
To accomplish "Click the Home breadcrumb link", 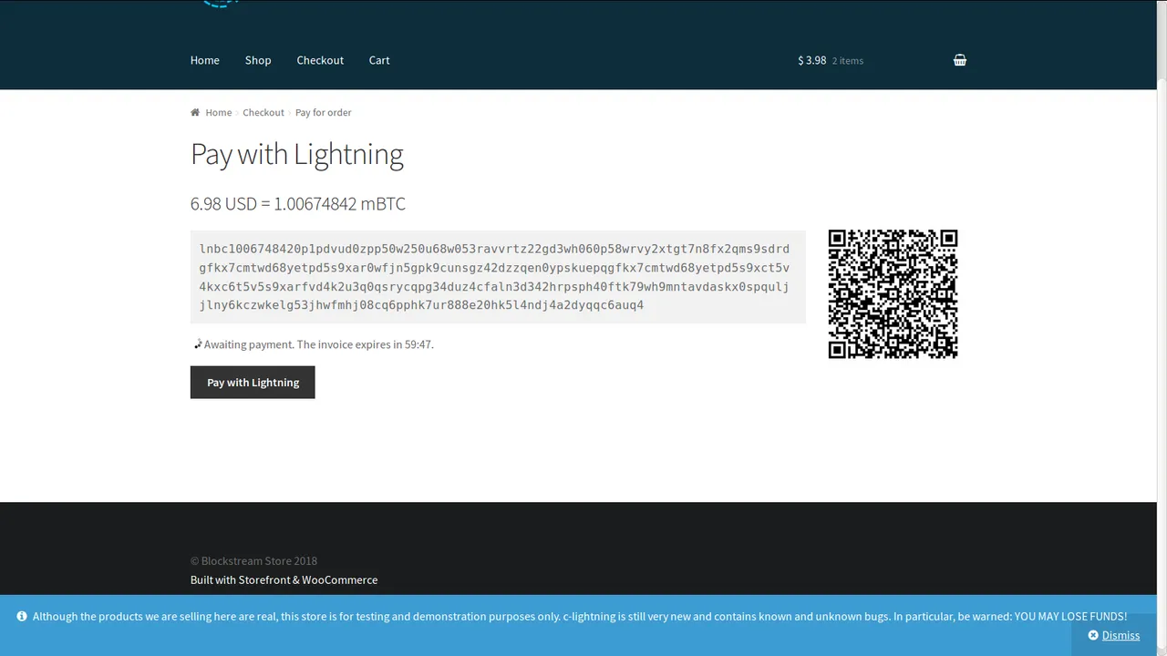I will [219, 112].
